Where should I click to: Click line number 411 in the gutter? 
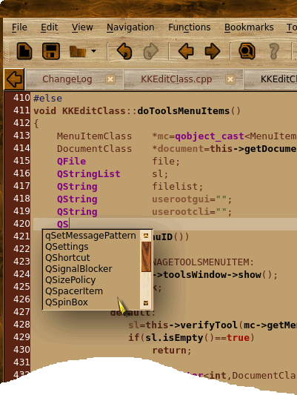point(21,110)
